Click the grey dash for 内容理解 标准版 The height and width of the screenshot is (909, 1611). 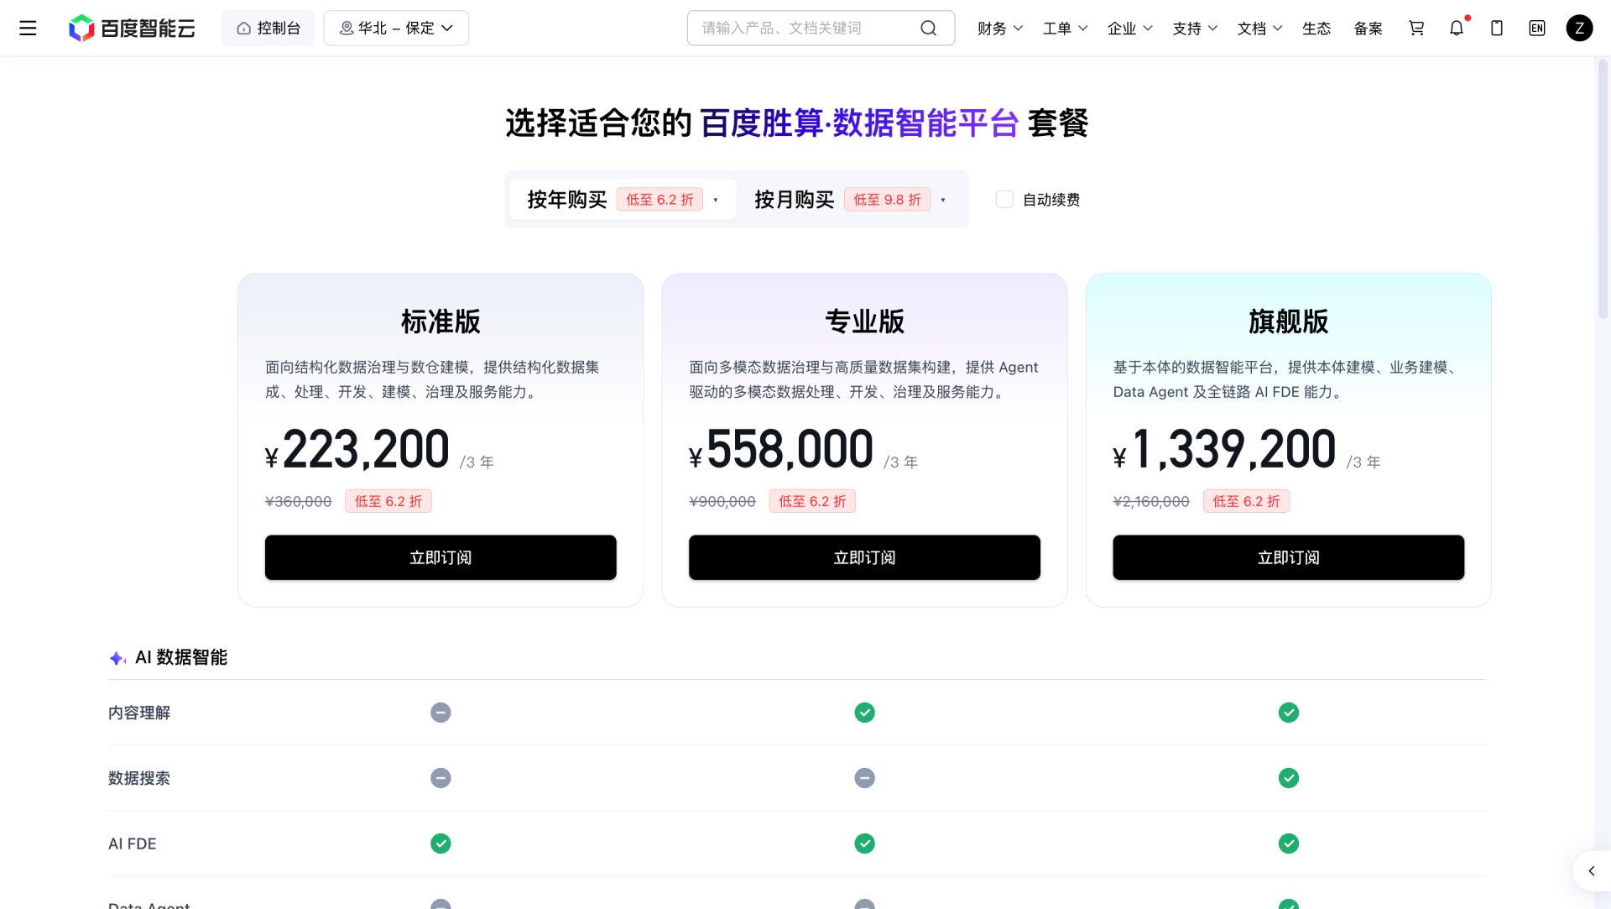[x=441, y=713]
